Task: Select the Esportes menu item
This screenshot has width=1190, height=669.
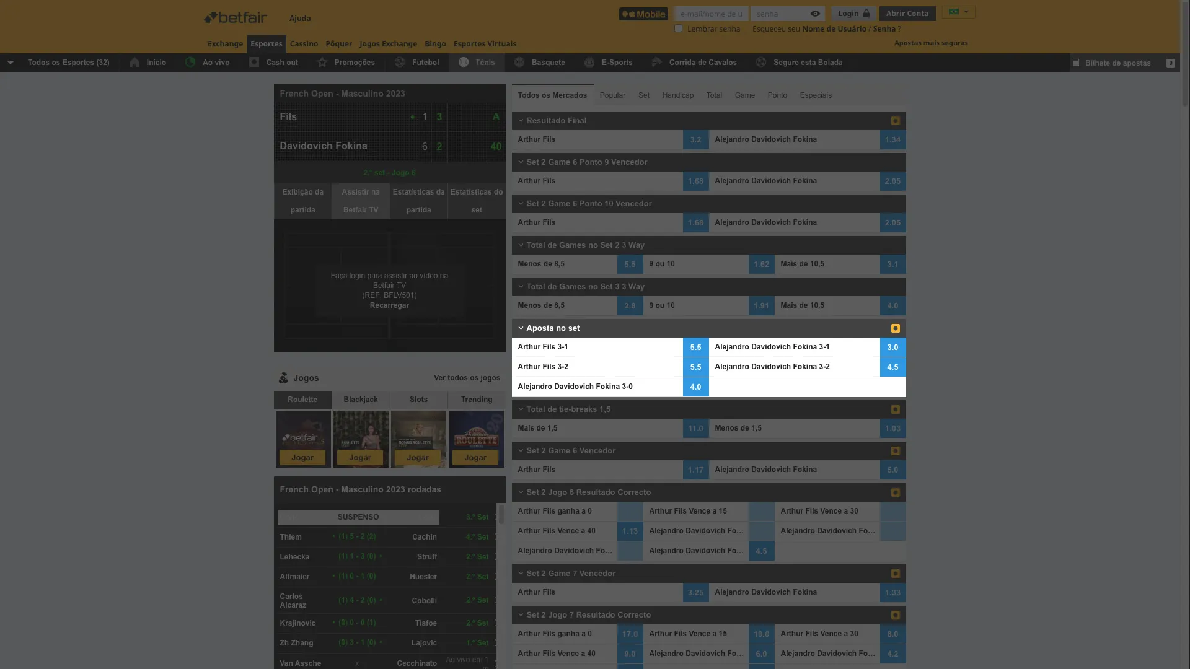Action: click(x=266, y=43)
